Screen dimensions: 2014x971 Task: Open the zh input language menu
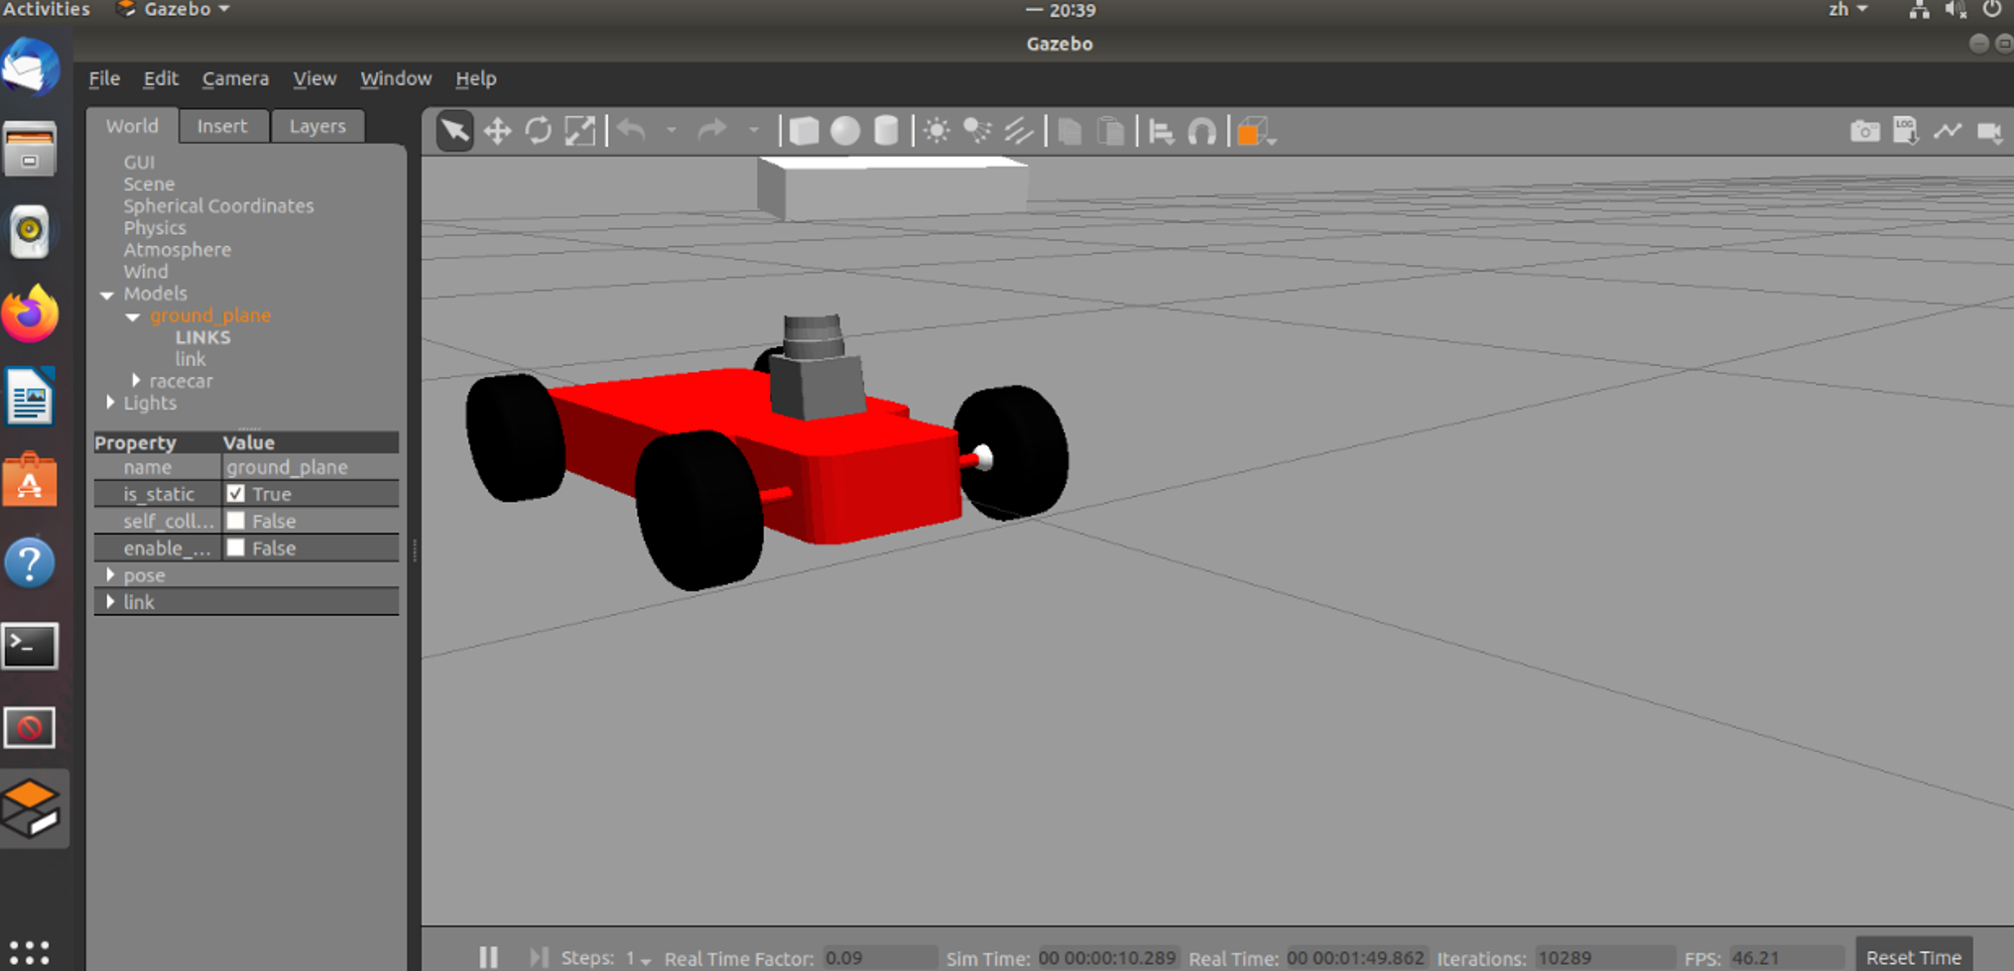pyautogui.click(x=1848, y=9)
